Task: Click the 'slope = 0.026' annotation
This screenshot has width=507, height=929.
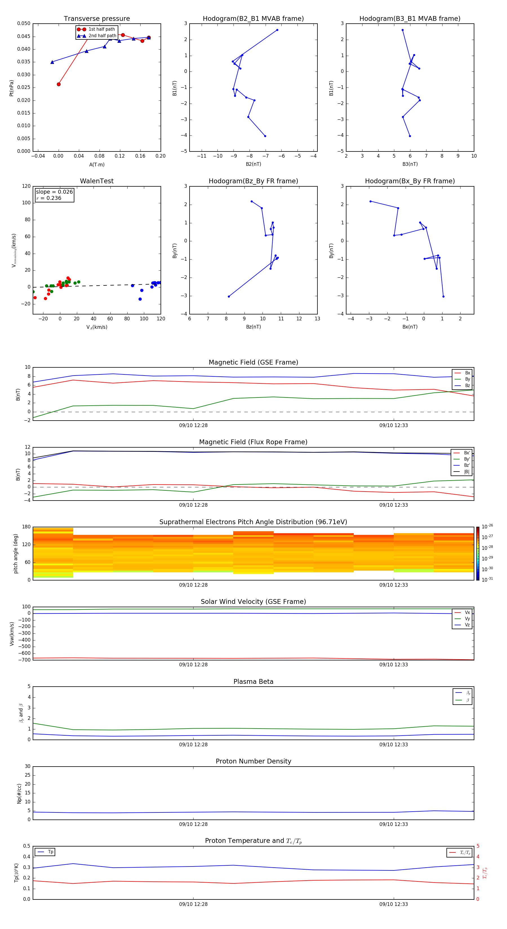Action: pyautogui.click(x=54, y=192)
